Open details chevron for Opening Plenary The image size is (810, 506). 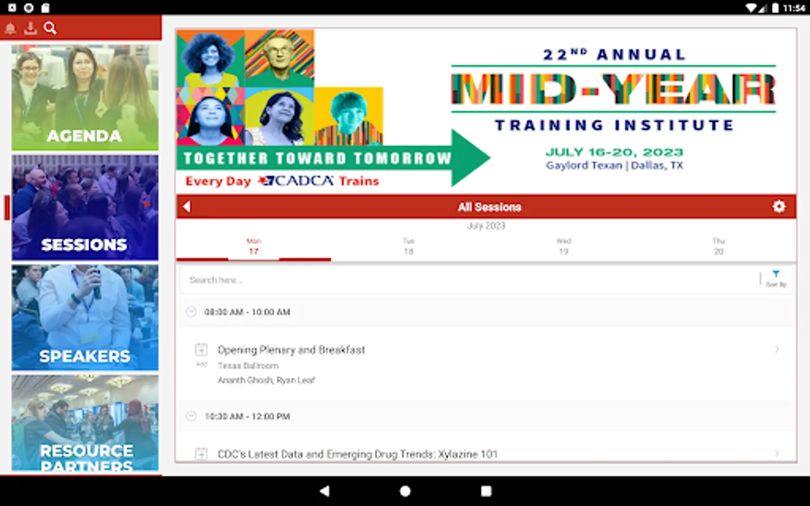point(777,350)
